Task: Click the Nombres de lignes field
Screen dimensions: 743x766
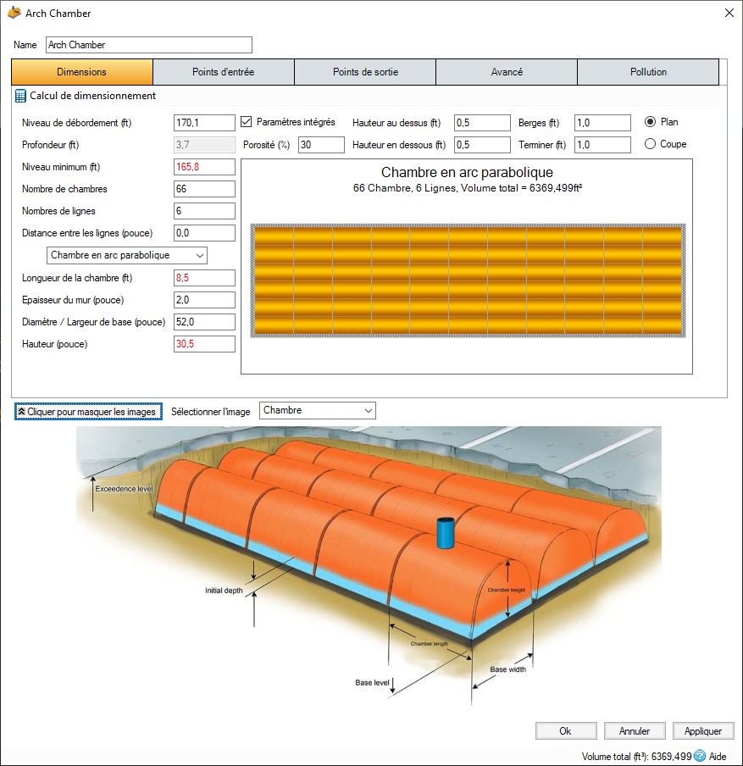Action: 204,211
